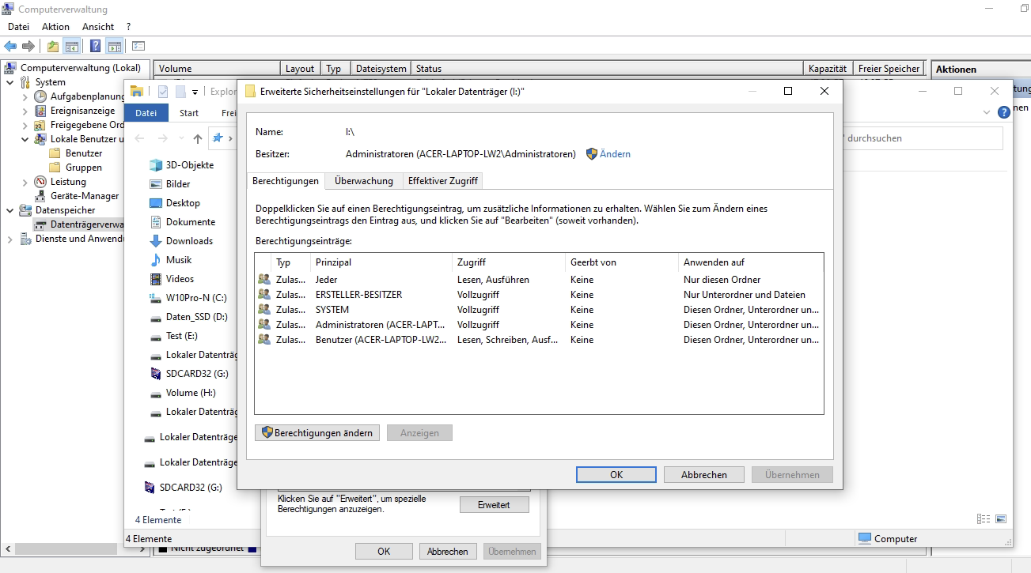Select the Downloads folder in Explorer sidebar
This screenshot has height=573, width=1031.
189,241
